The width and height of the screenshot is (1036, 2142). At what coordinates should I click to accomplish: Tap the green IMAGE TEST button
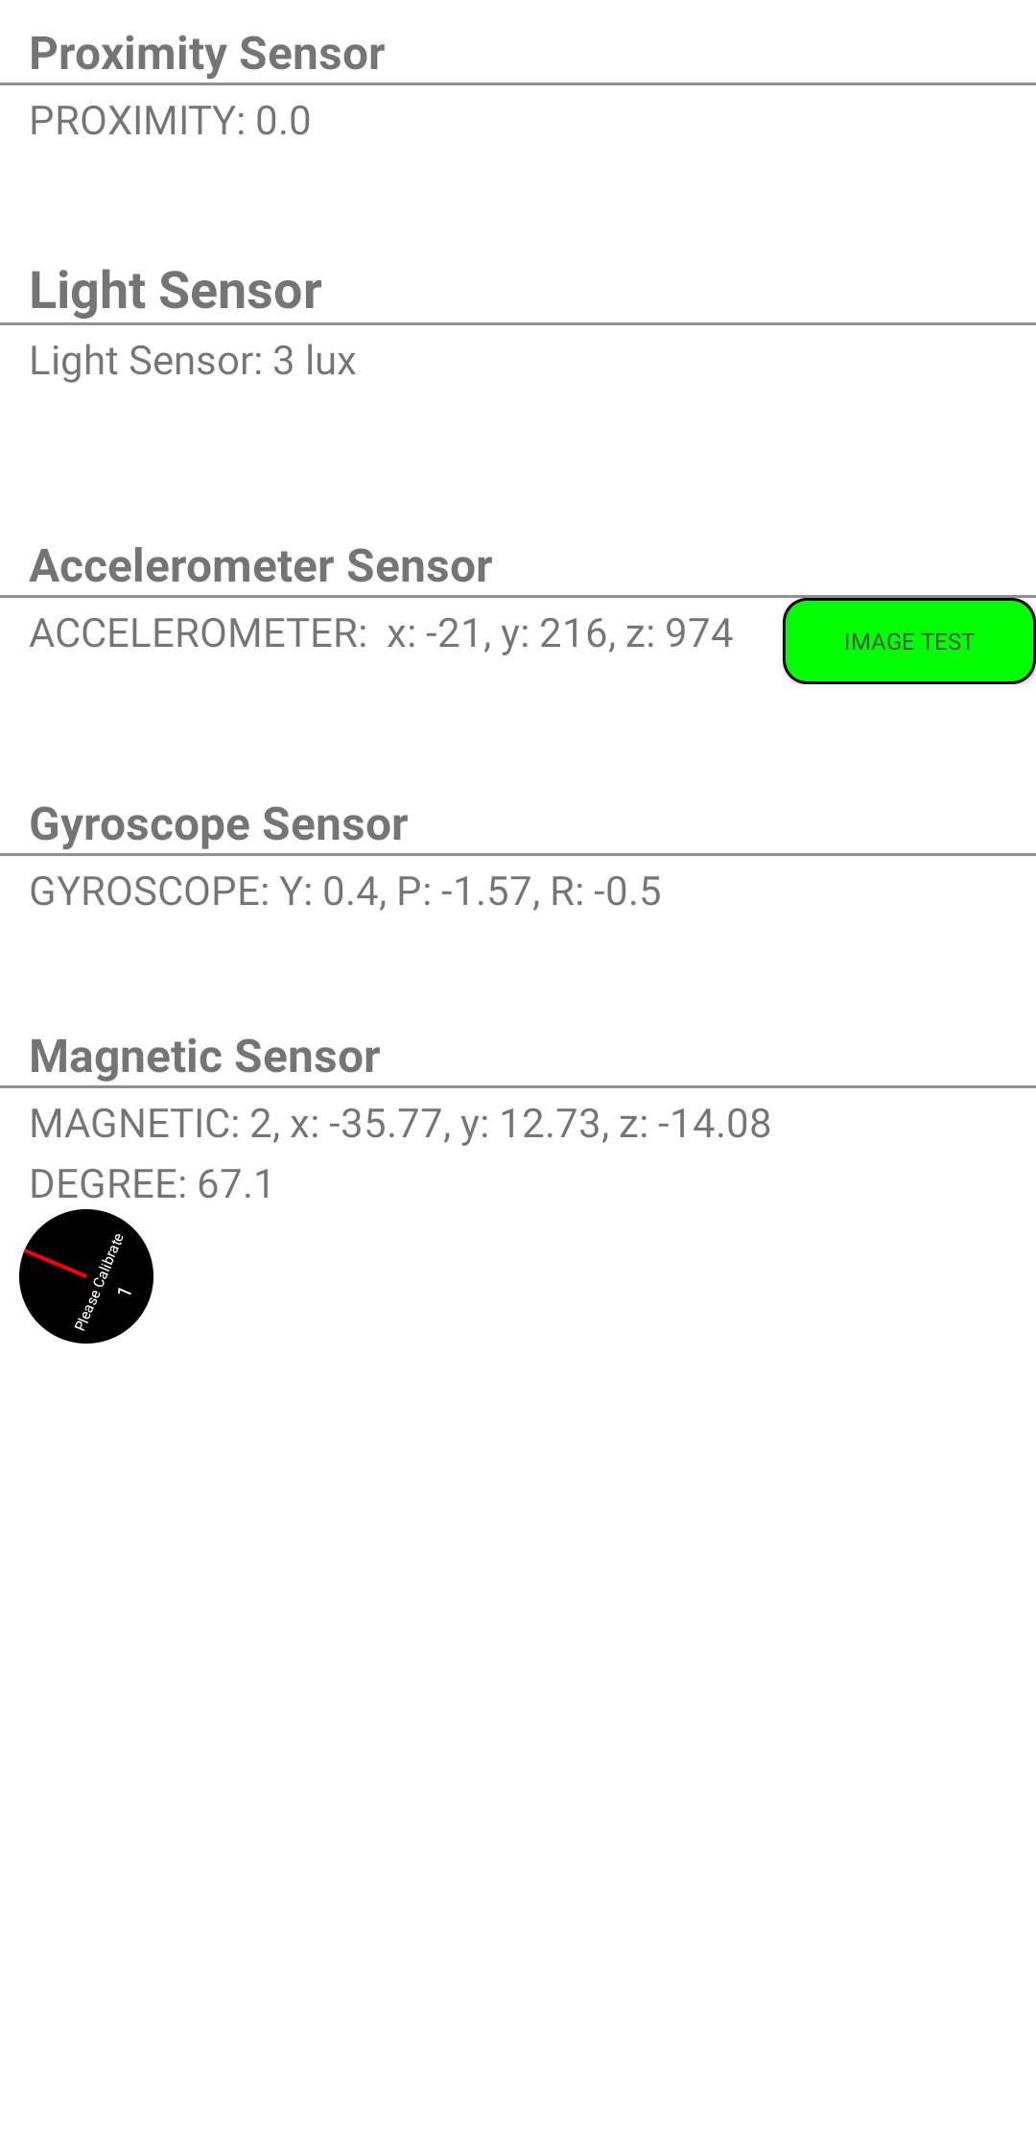(x=908, y=641)
